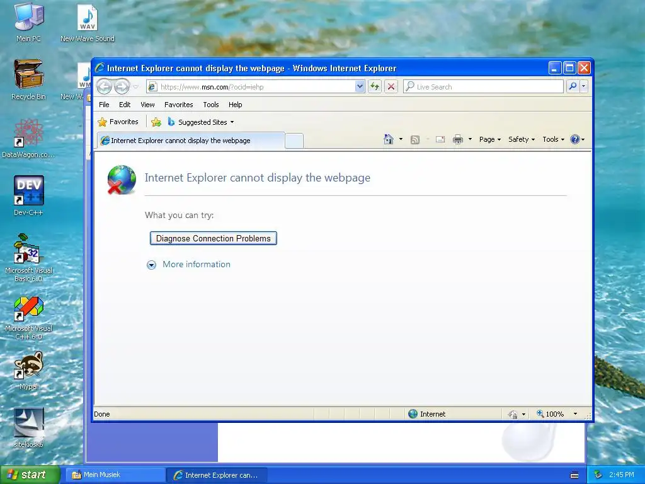Click the Windows start button

click(30, 475)
